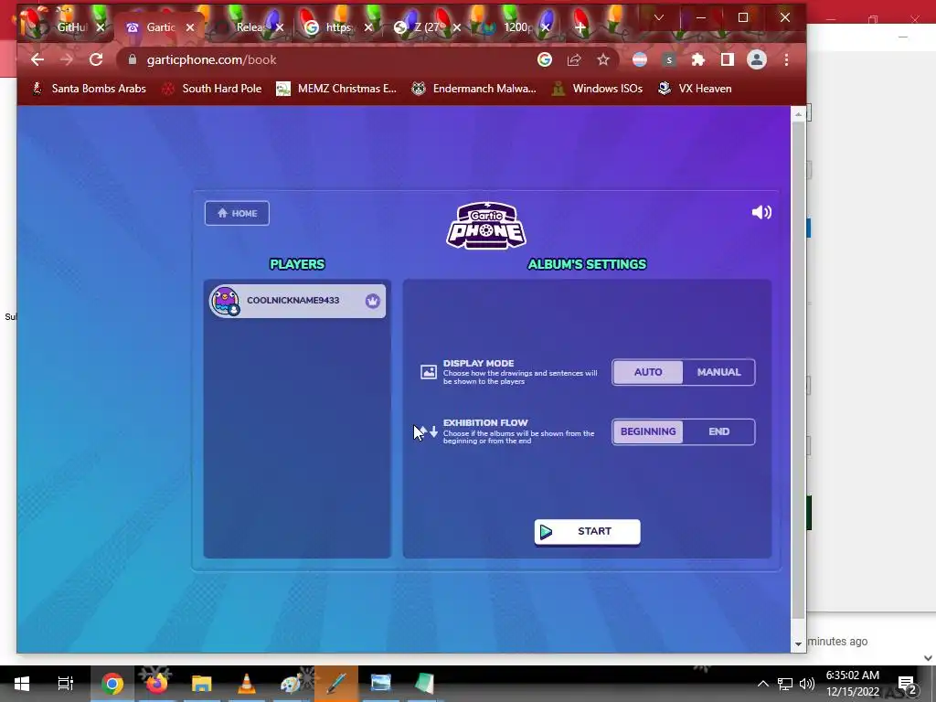Reload the garticphone page
Viewport: 936px width, 702px height.
96,59
